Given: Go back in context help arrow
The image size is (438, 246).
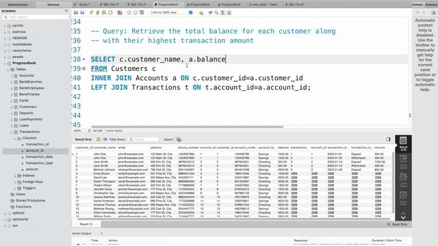Looking at the screenshot, I should pos(417,12).
